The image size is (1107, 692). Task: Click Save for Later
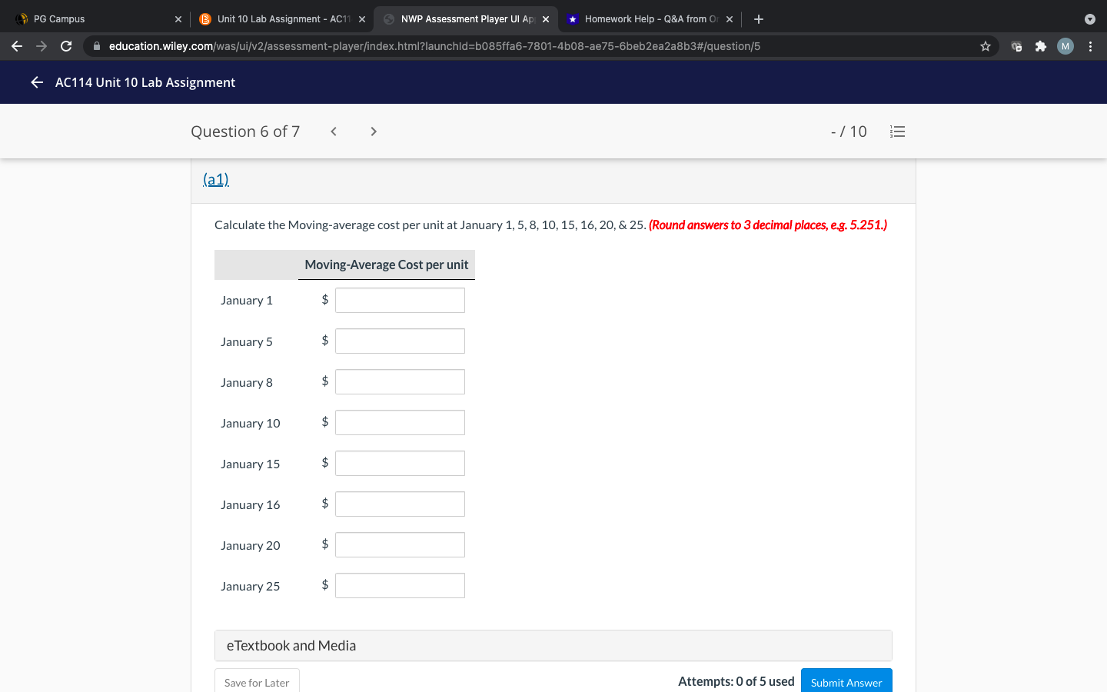tap(257, 684)
